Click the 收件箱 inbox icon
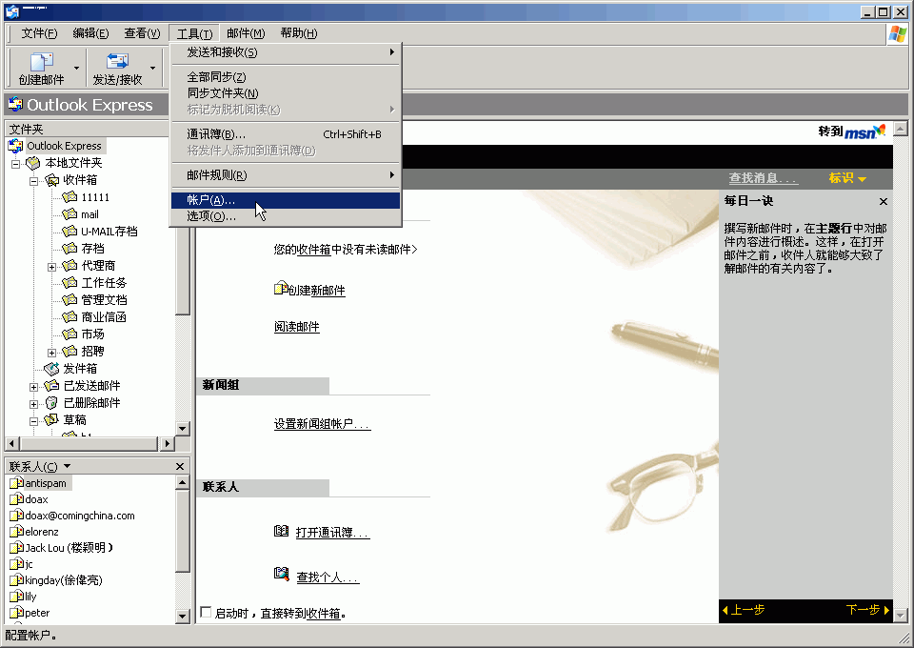Image resolution: width=914 pixels, height=648 pixels. click(x=51, y=180)
